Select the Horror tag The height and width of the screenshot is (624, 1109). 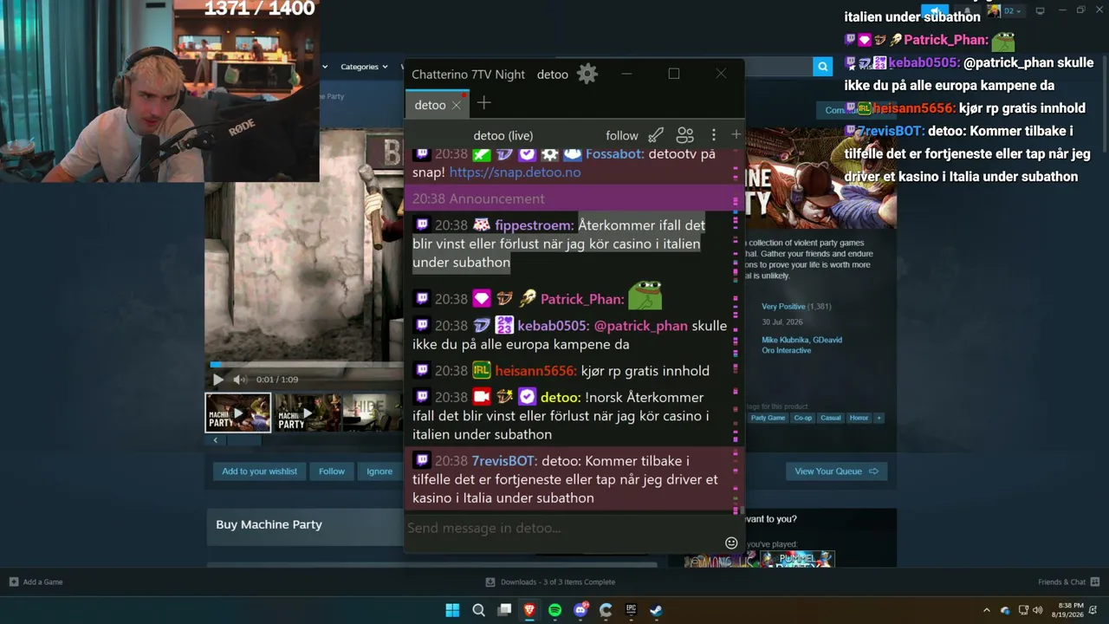pos(859,418)
